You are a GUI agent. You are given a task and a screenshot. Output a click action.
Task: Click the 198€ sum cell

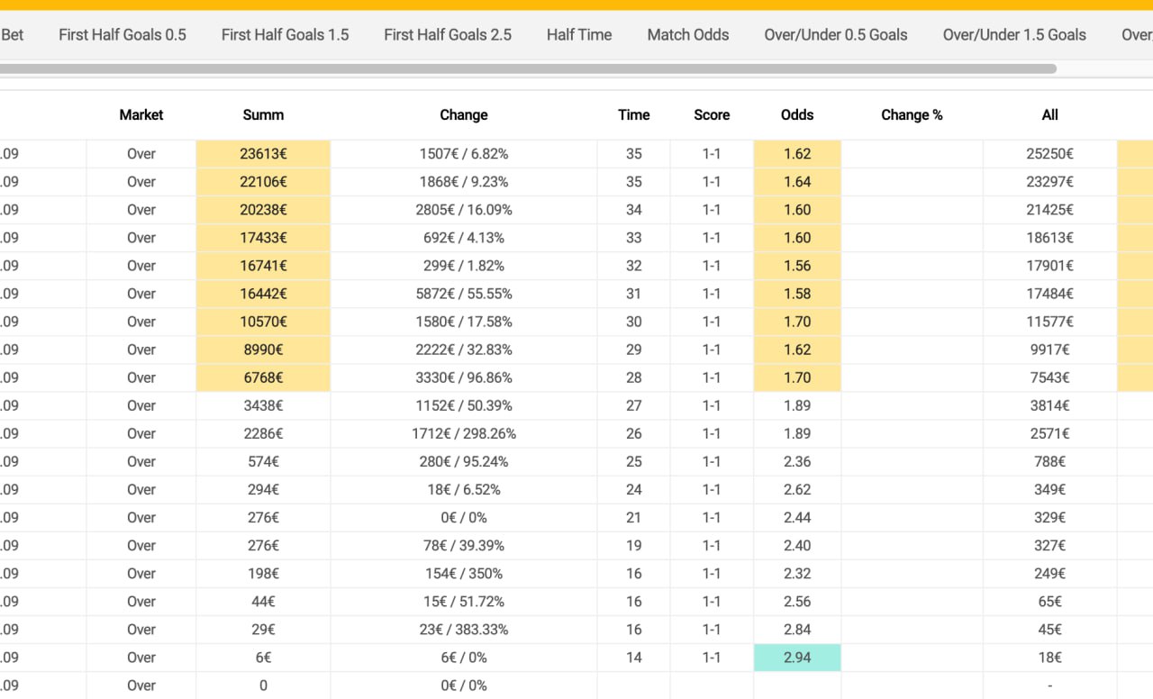(x=263, y=573)
